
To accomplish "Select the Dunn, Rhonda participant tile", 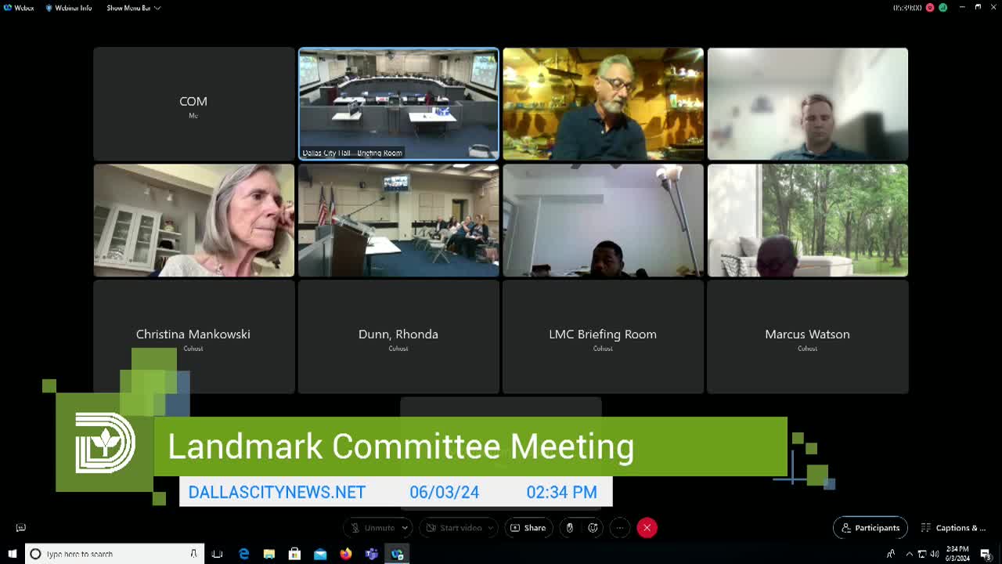I will tap(398, 337).
